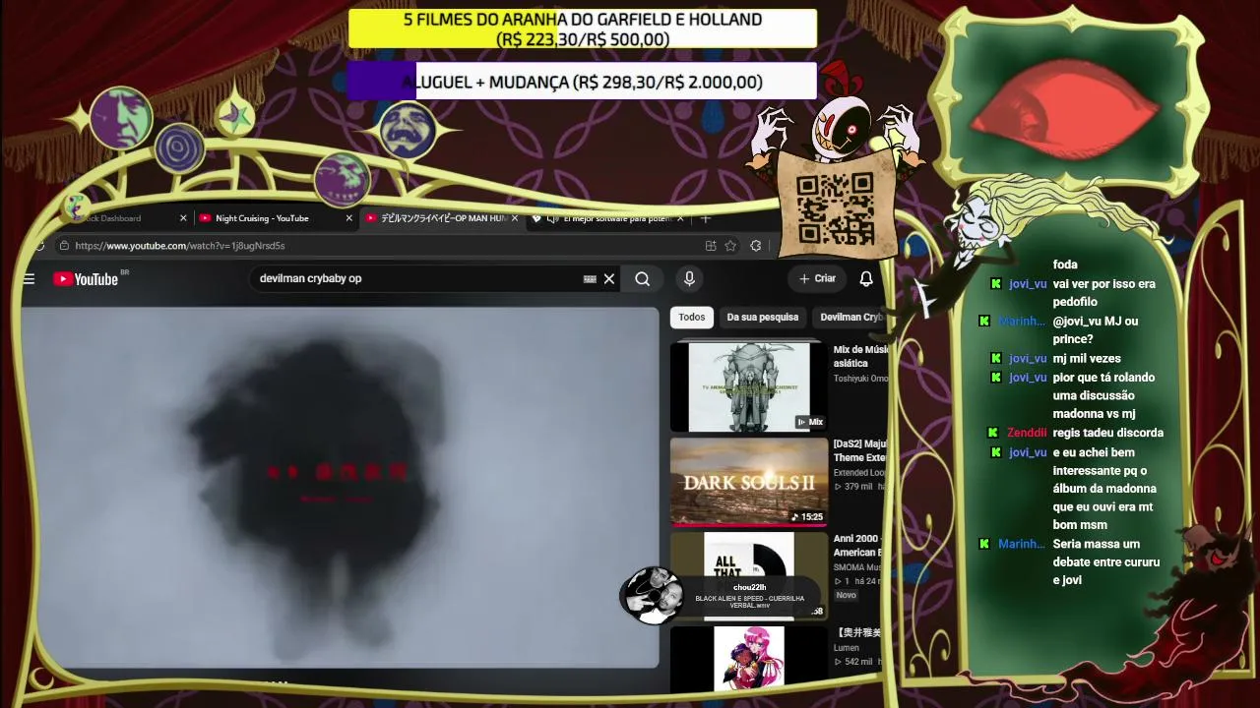
Task: Close the デビルマン OP MAN HUMAN tab
Action: 514,218
